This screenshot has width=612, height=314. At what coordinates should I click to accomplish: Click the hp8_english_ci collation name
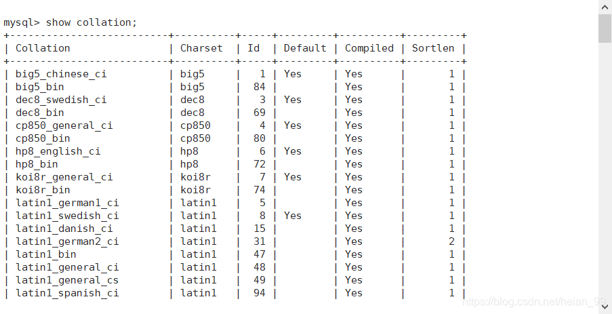click(x=58, y=151)
